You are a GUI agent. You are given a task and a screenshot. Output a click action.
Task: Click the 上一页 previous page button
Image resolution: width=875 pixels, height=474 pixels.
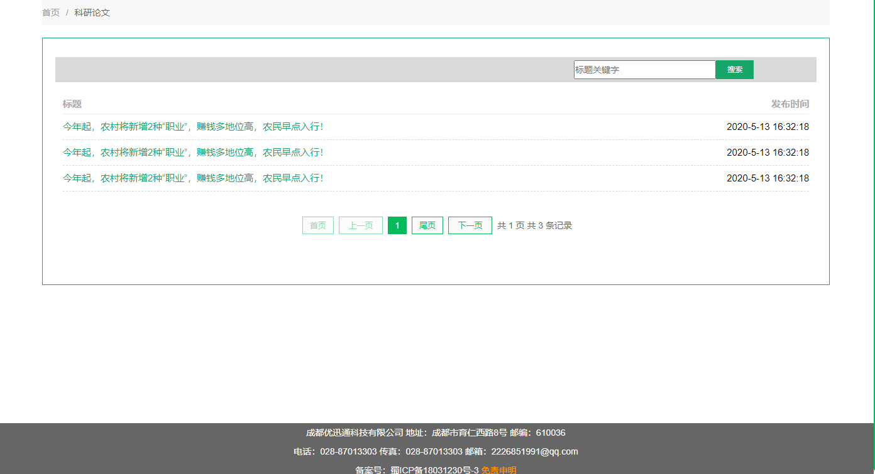click(x=361, y=225)
